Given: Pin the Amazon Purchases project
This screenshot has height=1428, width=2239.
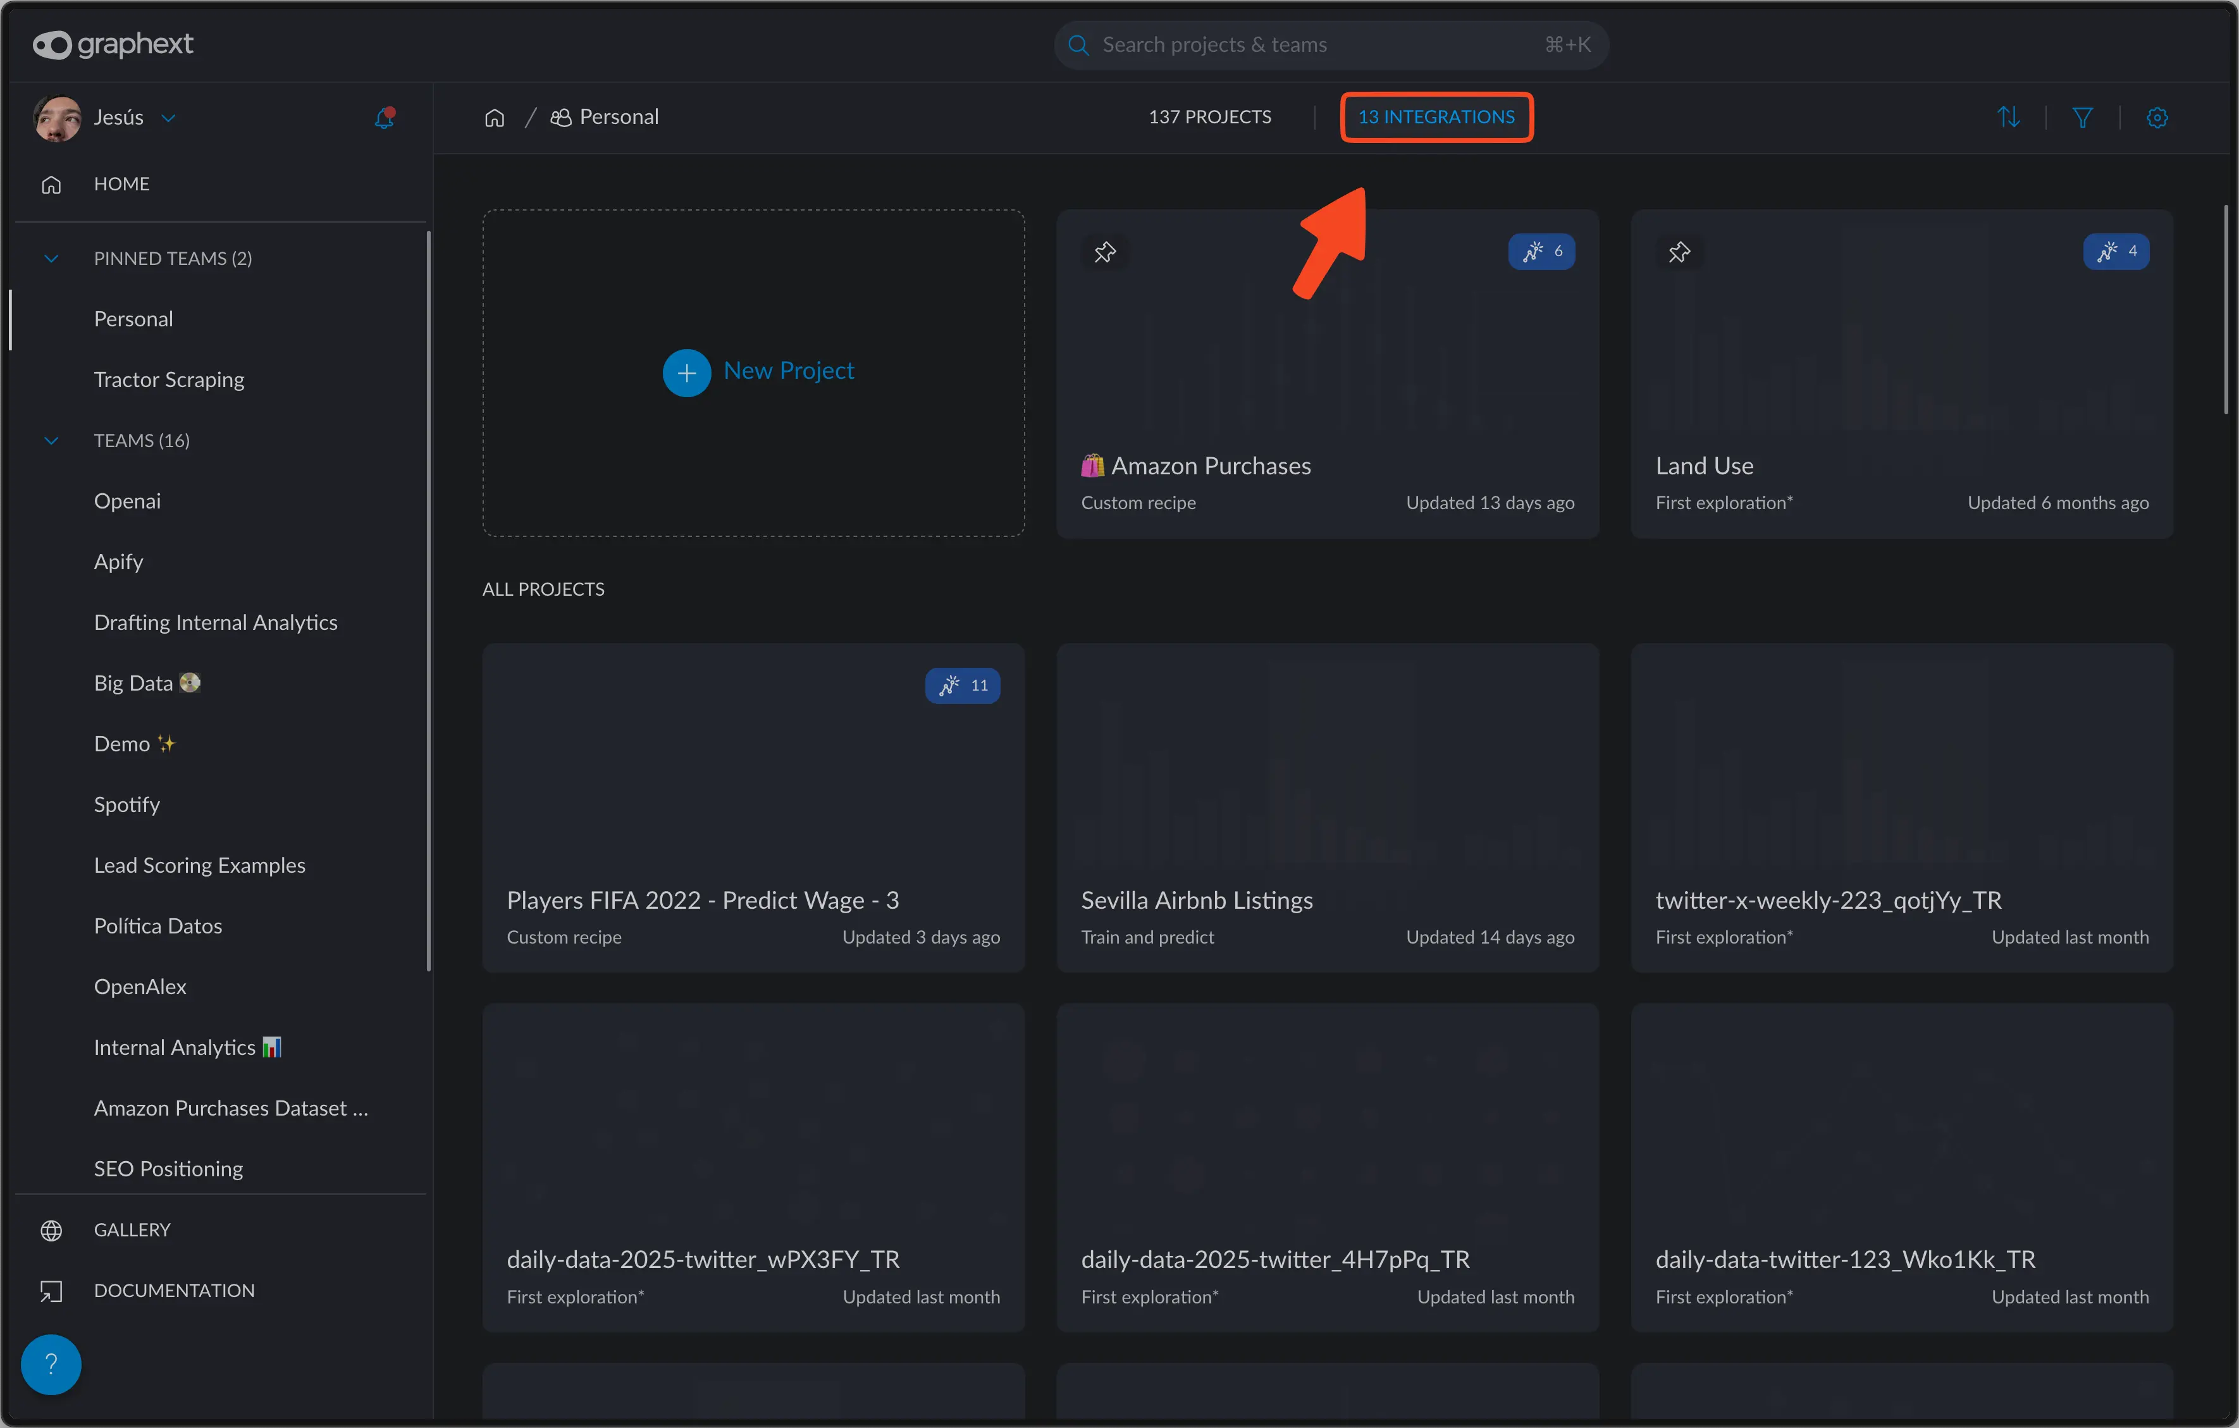Looking at the screenshot, I should point(1104,251).
